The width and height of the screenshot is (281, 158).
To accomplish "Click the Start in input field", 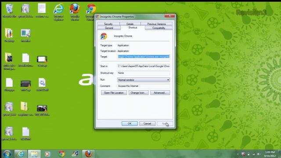I will (144, 66).
